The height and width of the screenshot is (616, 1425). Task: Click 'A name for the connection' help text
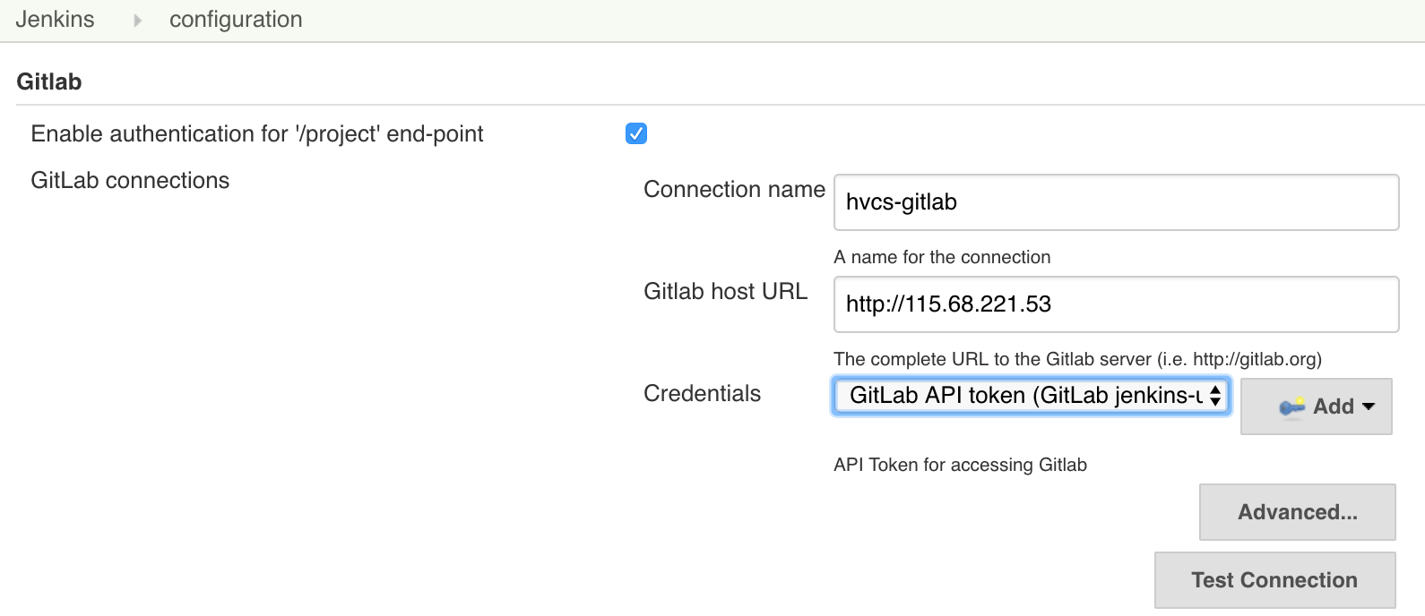[x=942, y=257]
